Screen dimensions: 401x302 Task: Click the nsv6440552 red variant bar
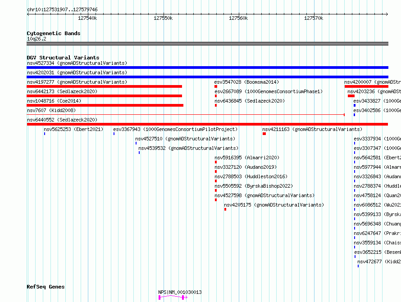tap(207, 124)
